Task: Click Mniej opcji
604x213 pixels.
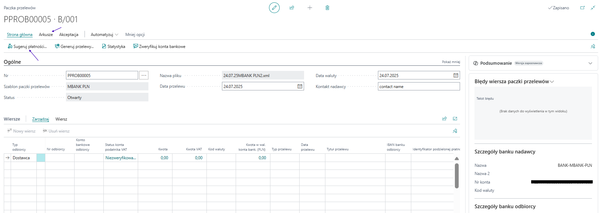Action: pyautogui.click(x=135, y=35)
